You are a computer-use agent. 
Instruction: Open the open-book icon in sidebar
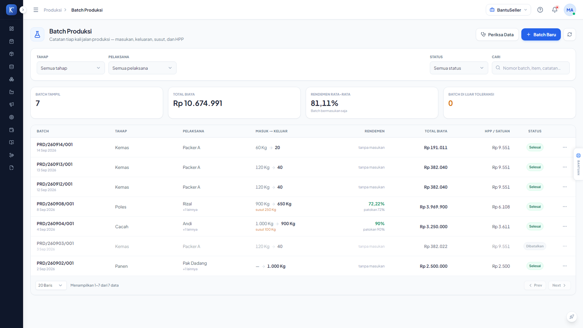point(11,142)
